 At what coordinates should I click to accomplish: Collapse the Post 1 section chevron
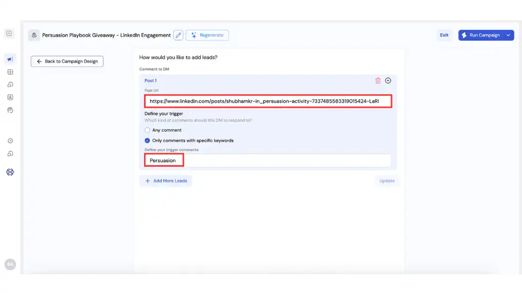tap(388, 80)
